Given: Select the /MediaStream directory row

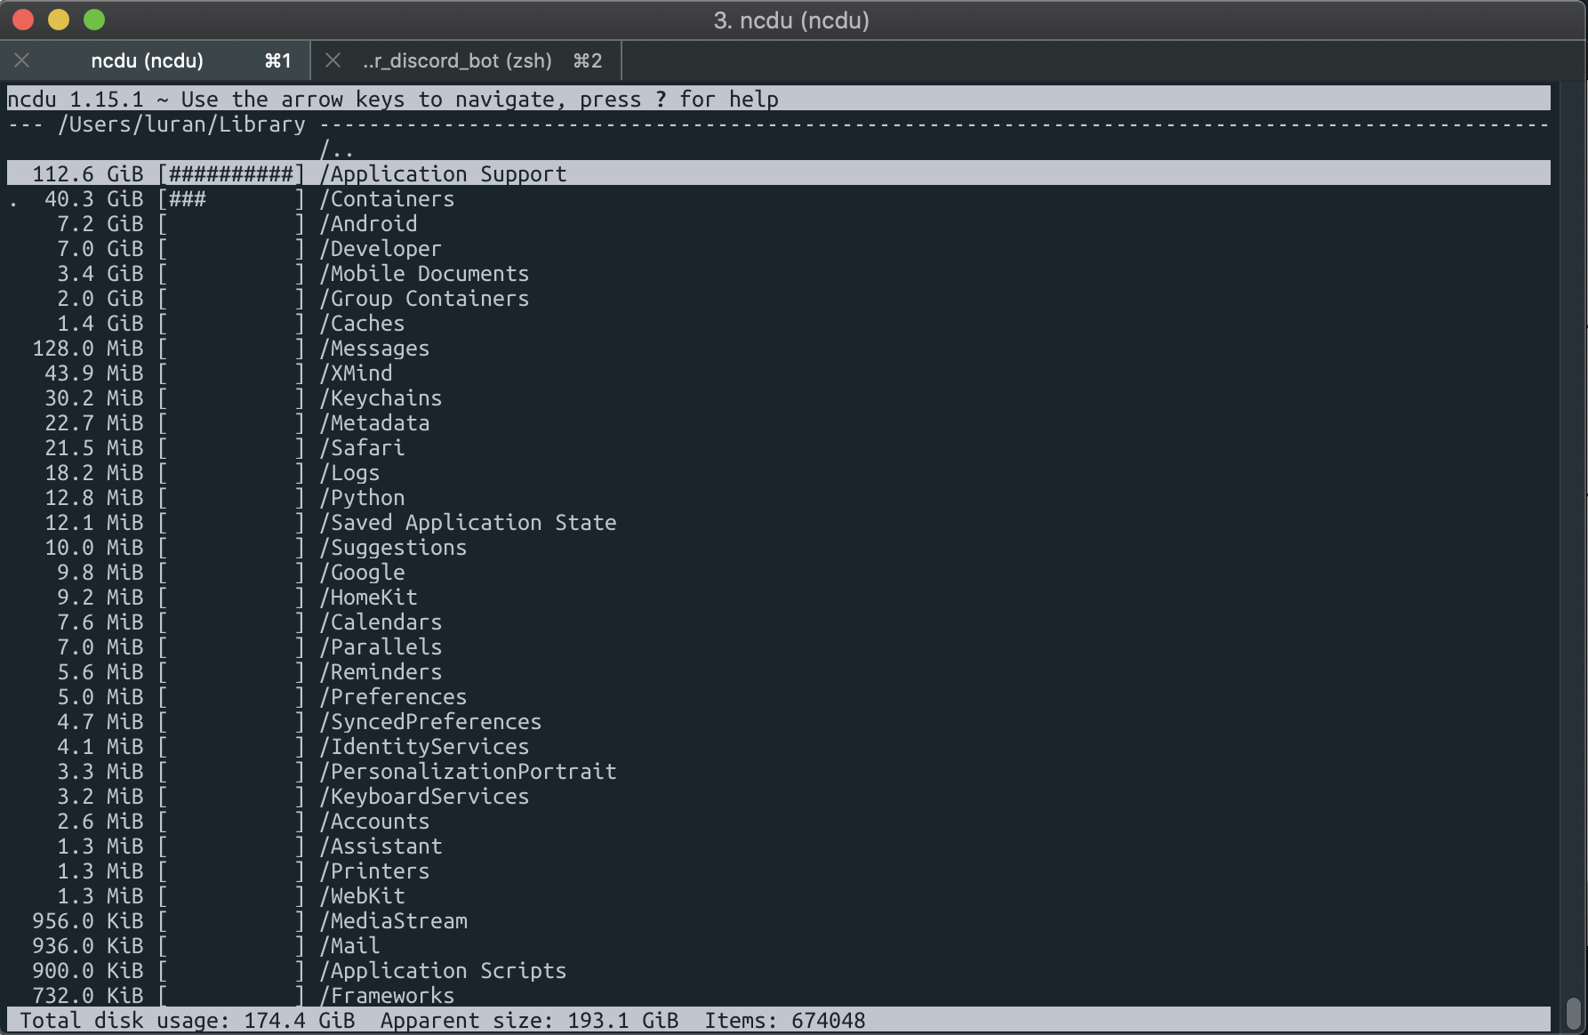Looking at the screenshot, I should coord(778,921).
